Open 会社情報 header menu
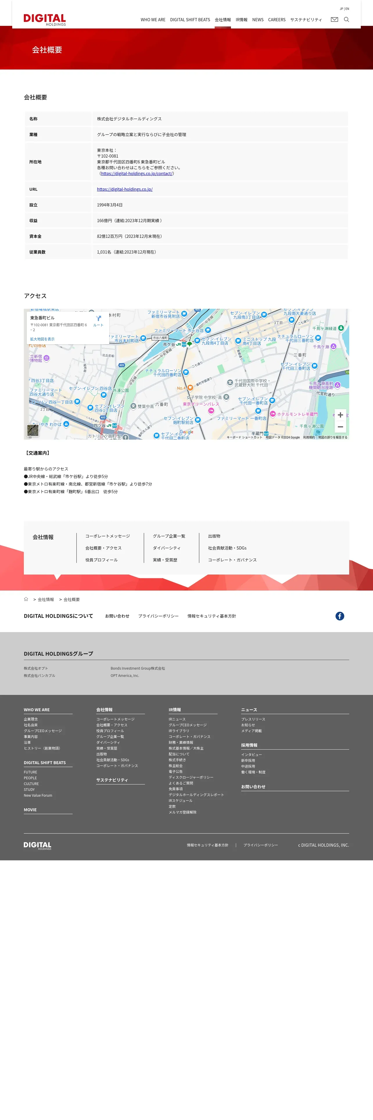The image size is (373, 1120). 223,19
